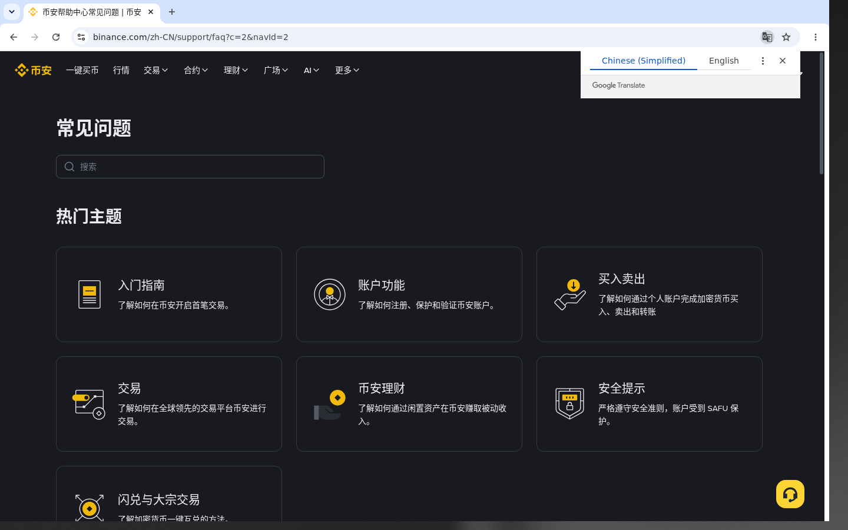Select the Chinese (Simplified) translate tab
This screenshot has width=848, height=530.
pyautogui.click(x=644, y=61)
